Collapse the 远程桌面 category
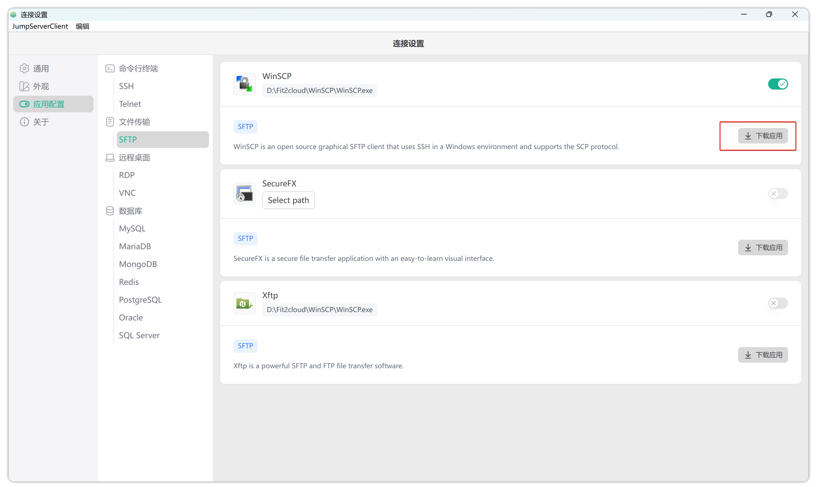The height and width of the screenshot is (487, 817). tap(134, 157)
